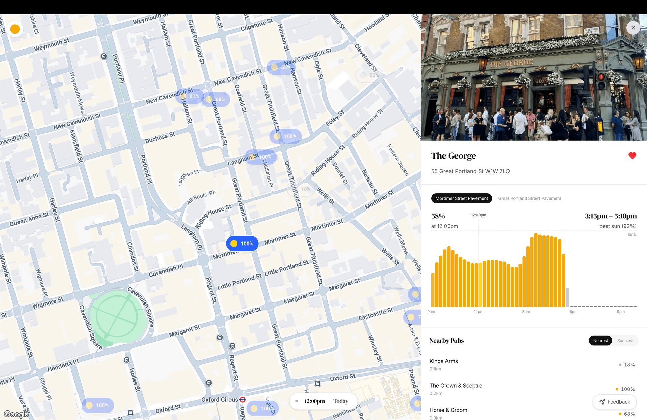Open the yellow circular menu button top-left

[x=15, y=29]
